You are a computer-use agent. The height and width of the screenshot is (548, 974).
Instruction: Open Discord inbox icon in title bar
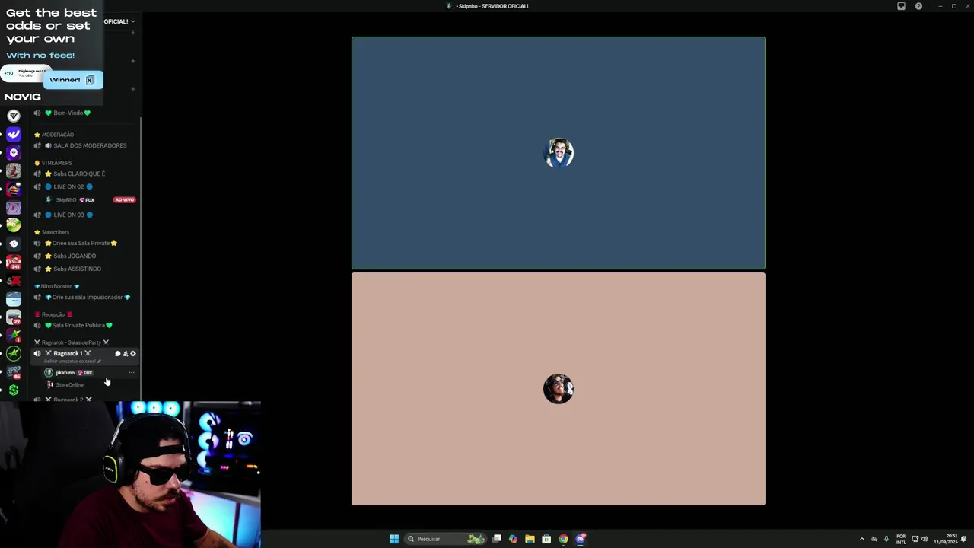click(901, 6)
